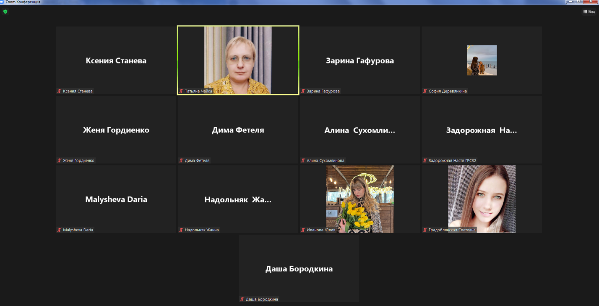Open the Вид view layout menu
The height and width of the screenshot is (306, 599).
tap(589, 12)
